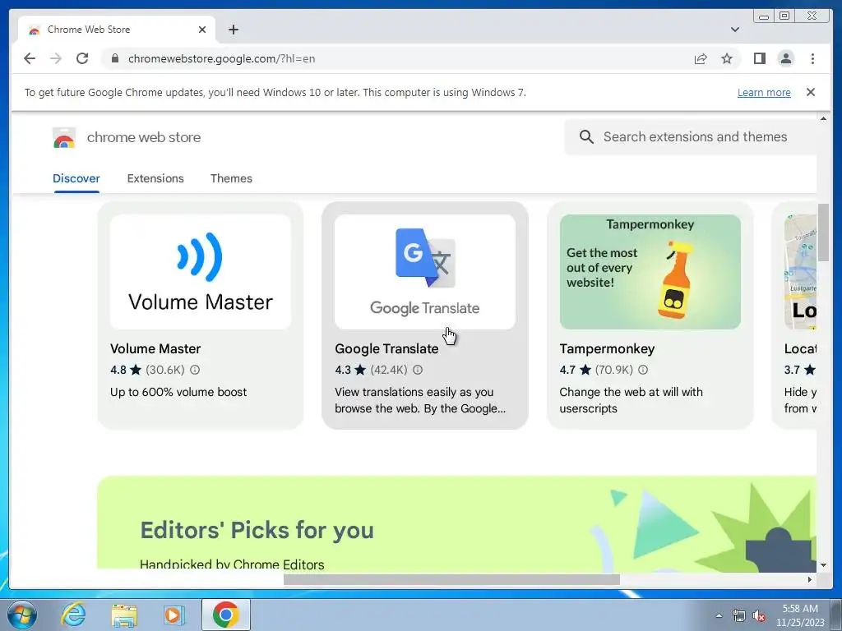The width and height of the screenshot is (842, 631).
Task: Open a new tab with the plus button
Action: coord(233,30)
